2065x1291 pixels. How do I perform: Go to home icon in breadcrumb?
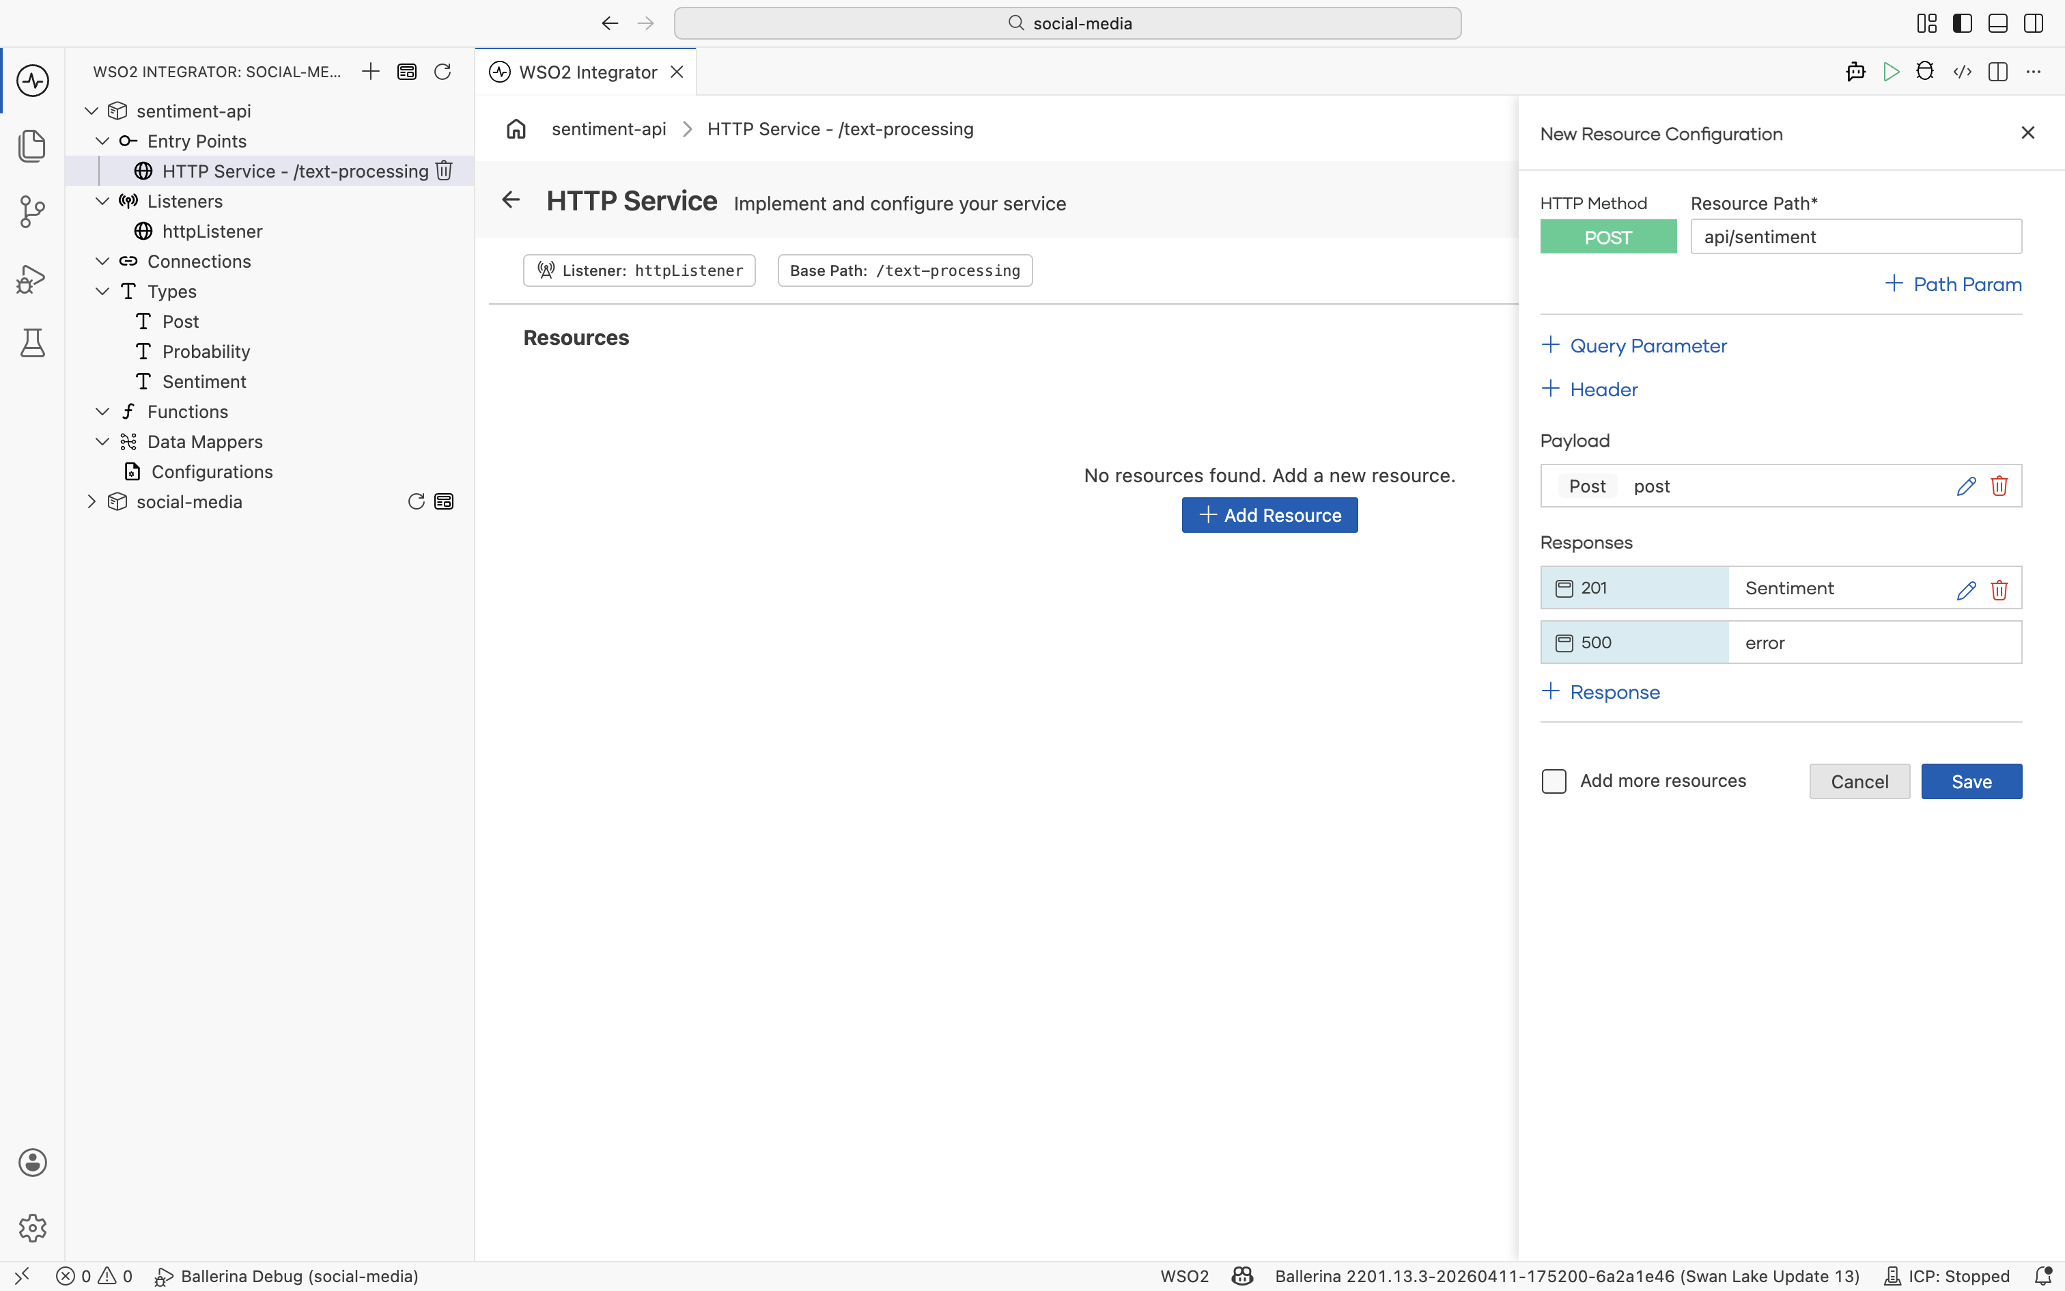coord(516,129)
